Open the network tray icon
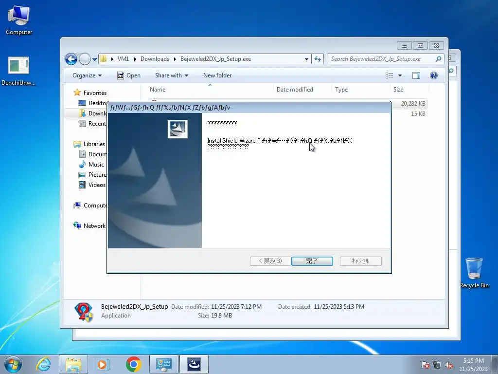Viewport: 498px width, 374px height. pos(437,365)
